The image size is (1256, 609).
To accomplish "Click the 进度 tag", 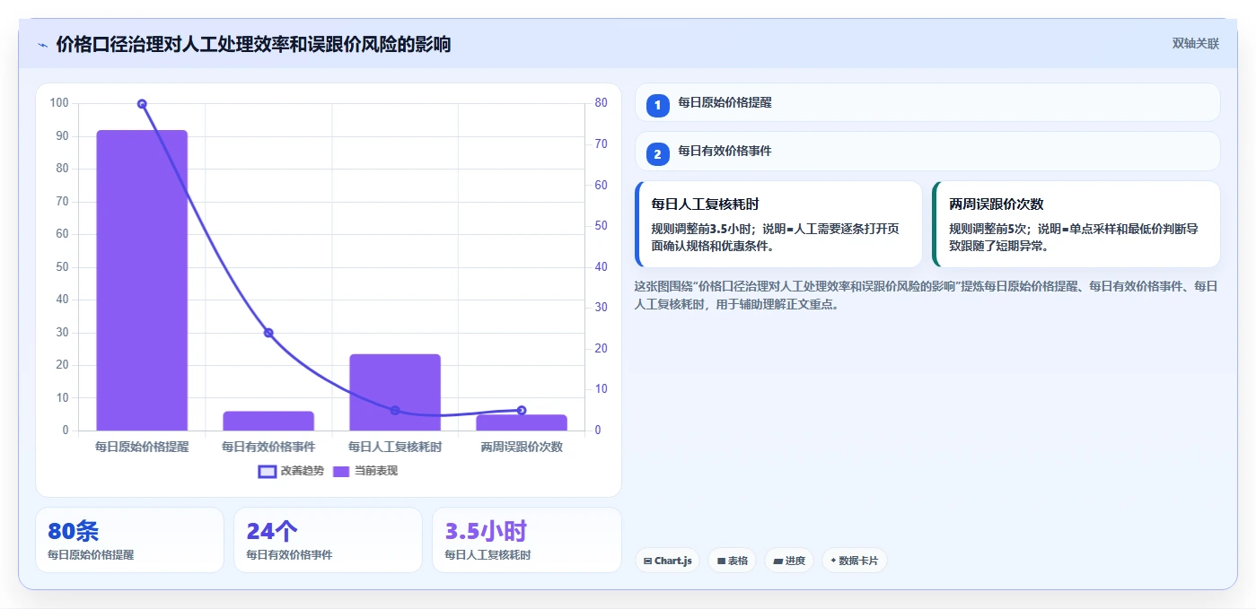I will 789,561.
